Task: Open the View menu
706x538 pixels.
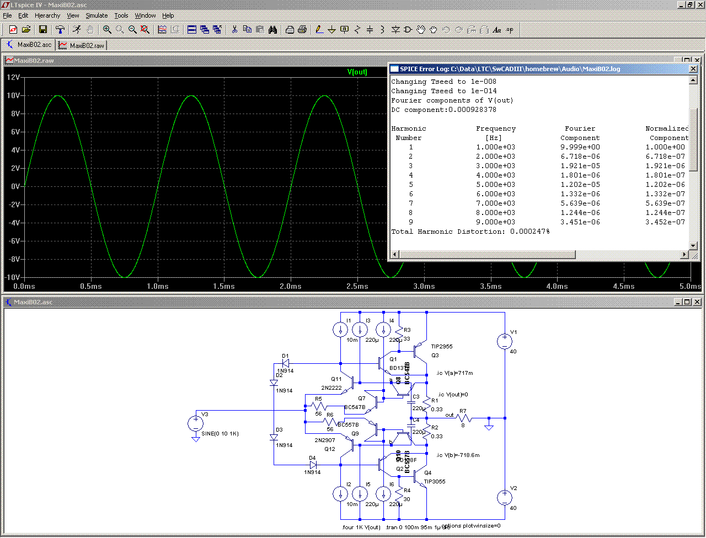Action: [73, 15]
